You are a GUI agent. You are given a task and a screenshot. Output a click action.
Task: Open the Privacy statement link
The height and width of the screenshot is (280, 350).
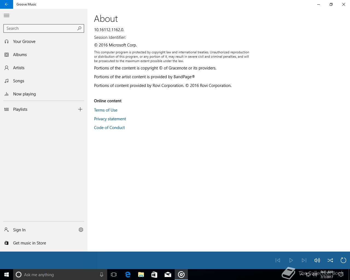(110, 119)
